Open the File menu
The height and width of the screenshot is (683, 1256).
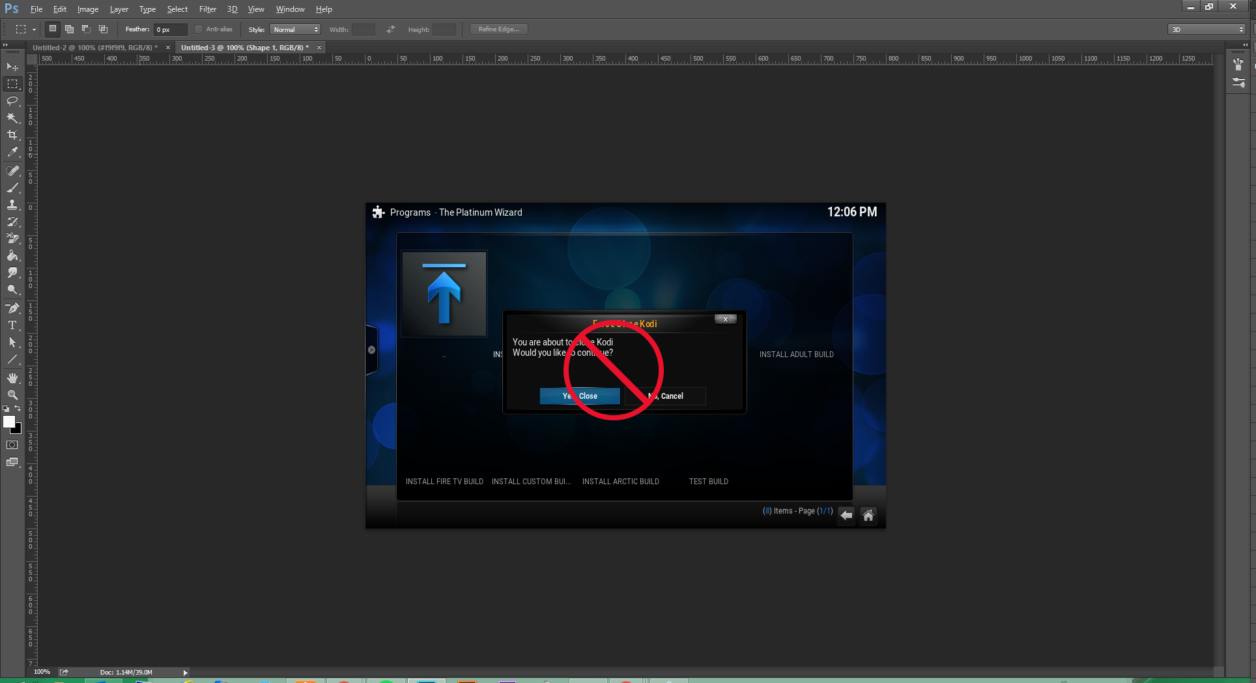(36, 9)
